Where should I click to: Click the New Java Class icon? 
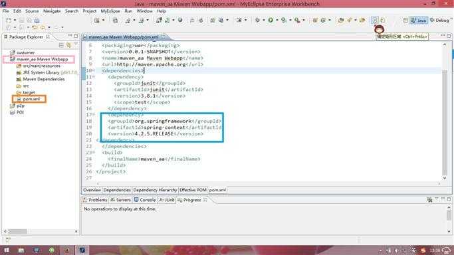323,20
